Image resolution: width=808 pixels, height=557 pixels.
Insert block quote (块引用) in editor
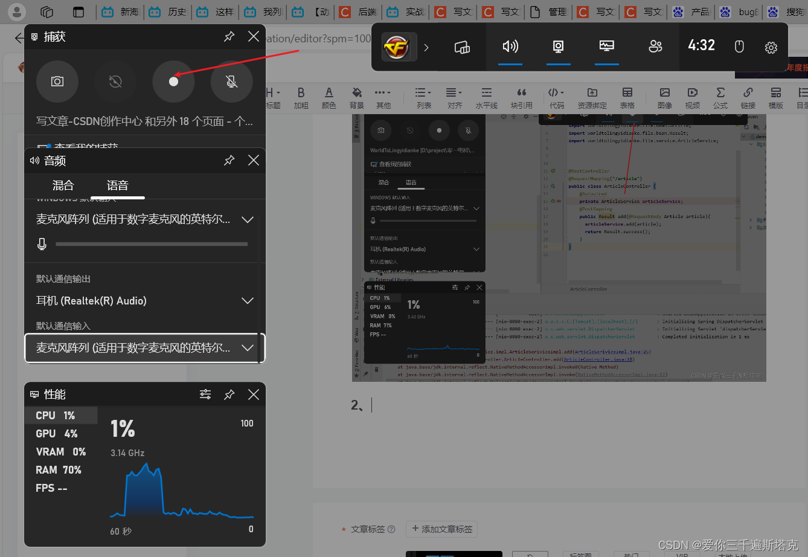(x=521, y=98)
